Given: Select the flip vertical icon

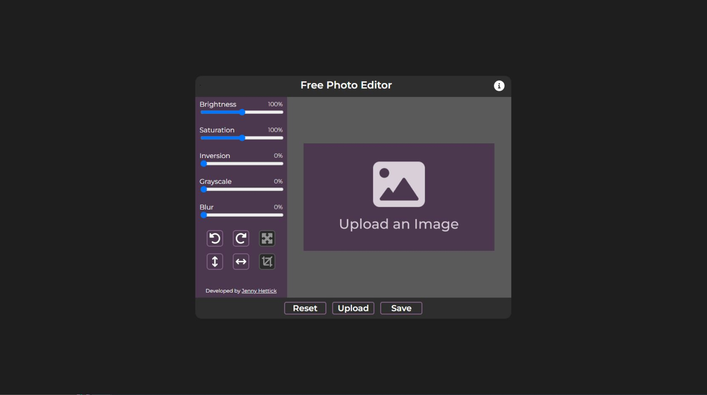Looking at the screenshot, I should click(x=215, y=262).
